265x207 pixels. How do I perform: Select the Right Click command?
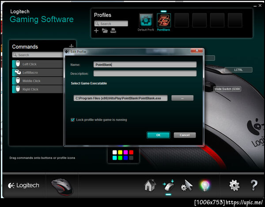[x=38, y=89]
